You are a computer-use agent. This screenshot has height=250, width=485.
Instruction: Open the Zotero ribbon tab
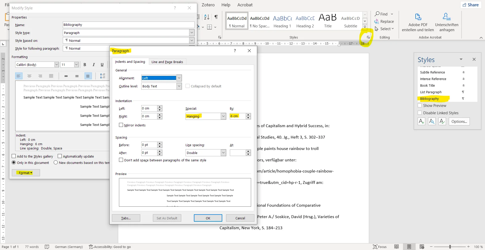(208, 5)
